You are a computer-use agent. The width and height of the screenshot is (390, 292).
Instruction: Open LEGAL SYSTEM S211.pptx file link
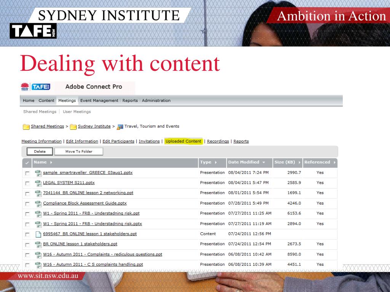click(69, 183)
